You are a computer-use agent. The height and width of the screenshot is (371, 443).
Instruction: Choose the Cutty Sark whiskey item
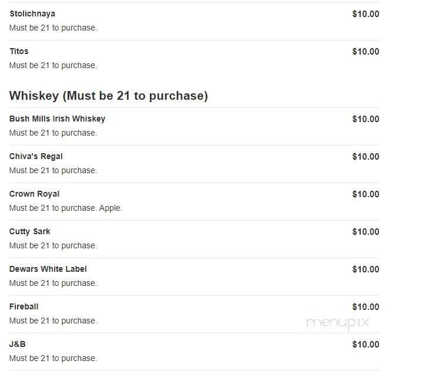(x=29, y=231)
